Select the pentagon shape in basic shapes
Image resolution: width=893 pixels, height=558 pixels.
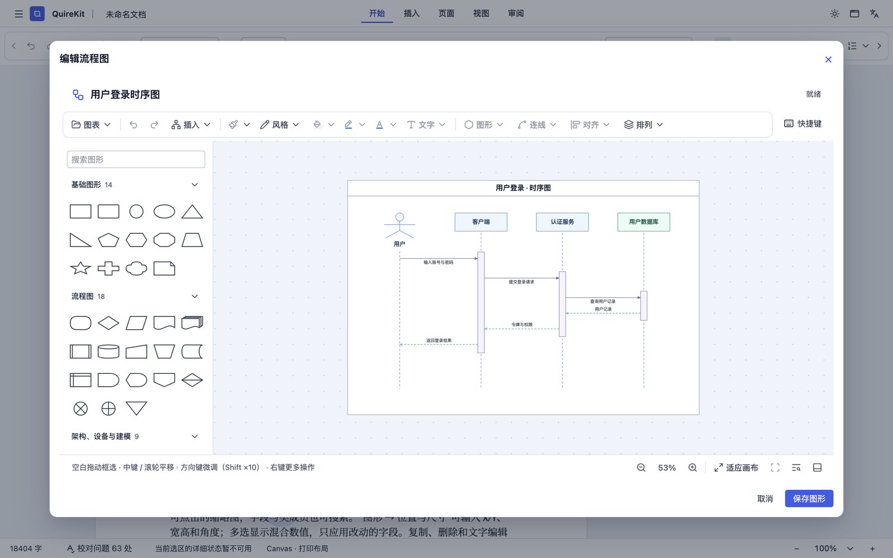(108, 240)
